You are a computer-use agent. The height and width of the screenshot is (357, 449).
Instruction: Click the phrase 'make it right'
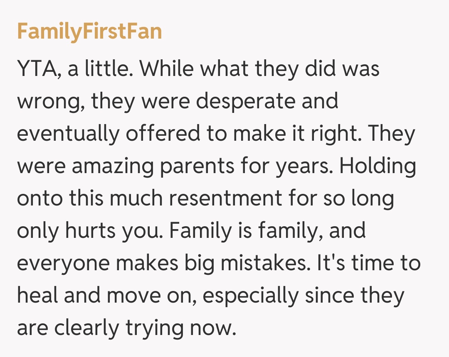click(x=299, y=134)
